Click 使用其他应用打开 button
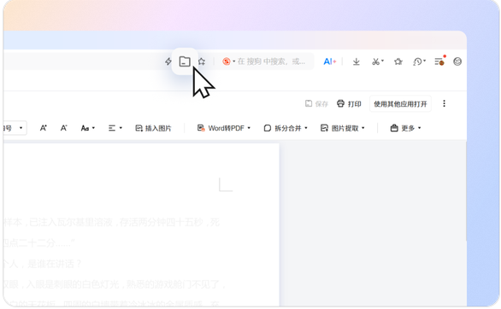 [x=400, y=104]
